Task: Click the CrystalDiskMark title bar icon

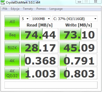Action: pyautogui.click(x=3, y=2)
